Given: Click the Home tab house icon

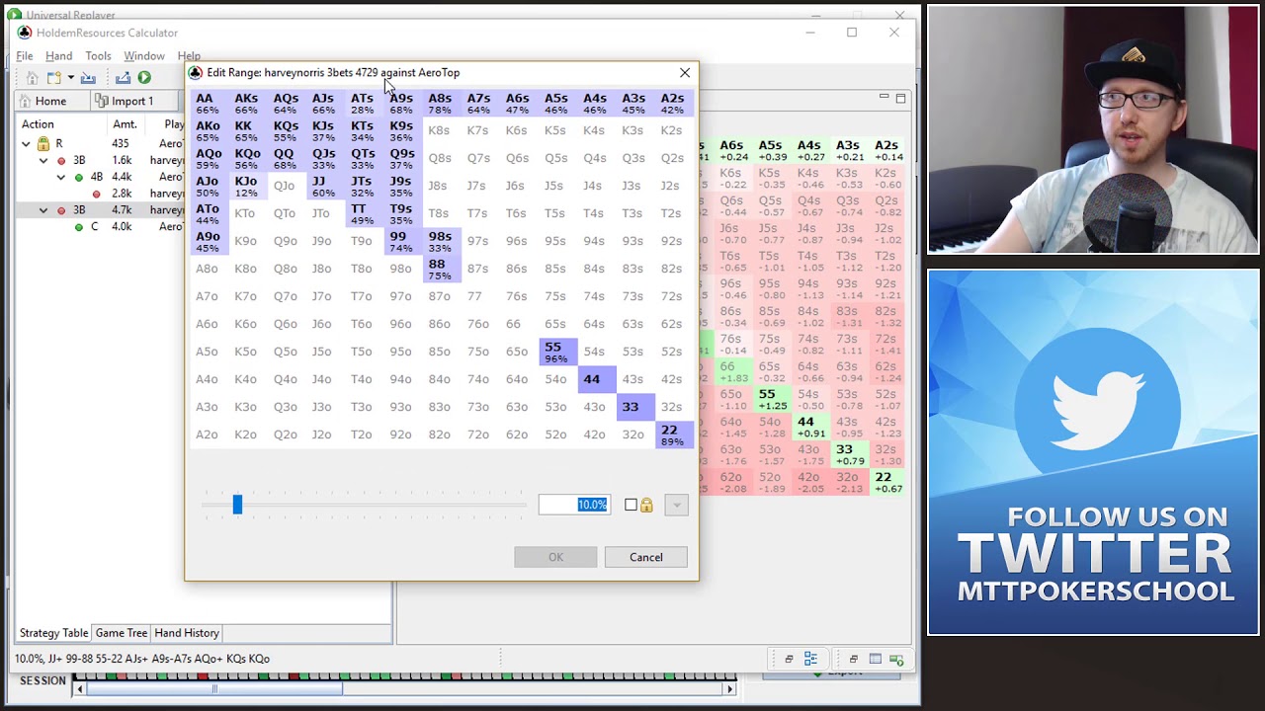Looking at the screenshot, I should coord(25,101).
